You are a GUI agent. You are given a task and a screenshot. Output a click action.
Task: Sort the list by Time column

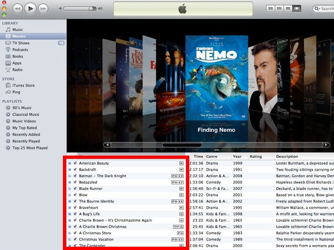click(x=198, y=157)
